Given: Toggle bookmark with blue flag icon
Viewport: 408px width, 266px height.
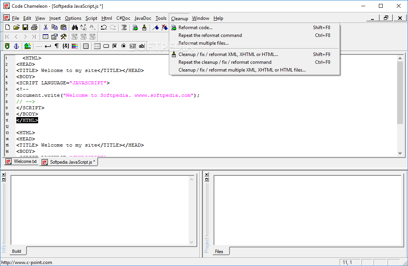Looking at the screenshot, I should coord(156,27).
